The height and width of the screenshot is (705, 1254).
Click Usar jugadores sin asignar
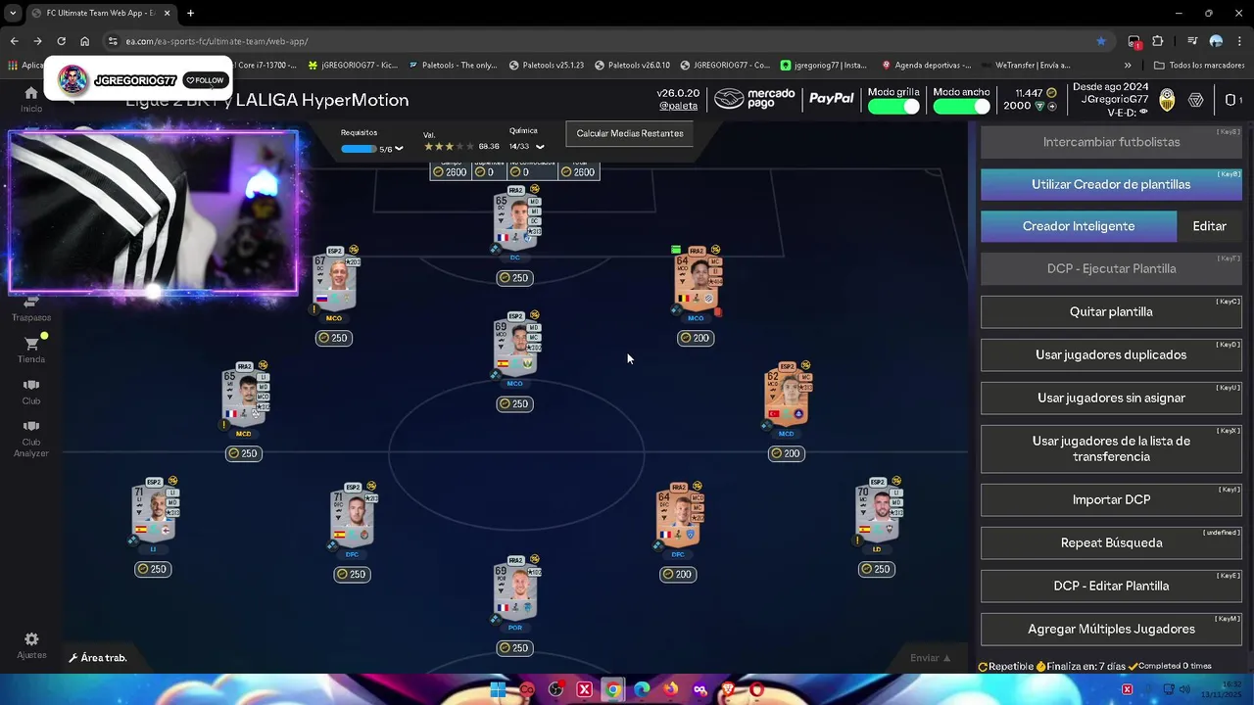coord(1111,398)
